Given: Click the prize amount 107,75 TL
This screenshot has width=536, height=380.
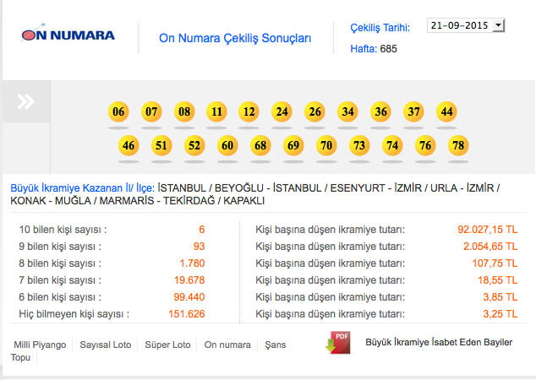Looking at the screenshot, I should coord(495,263).
